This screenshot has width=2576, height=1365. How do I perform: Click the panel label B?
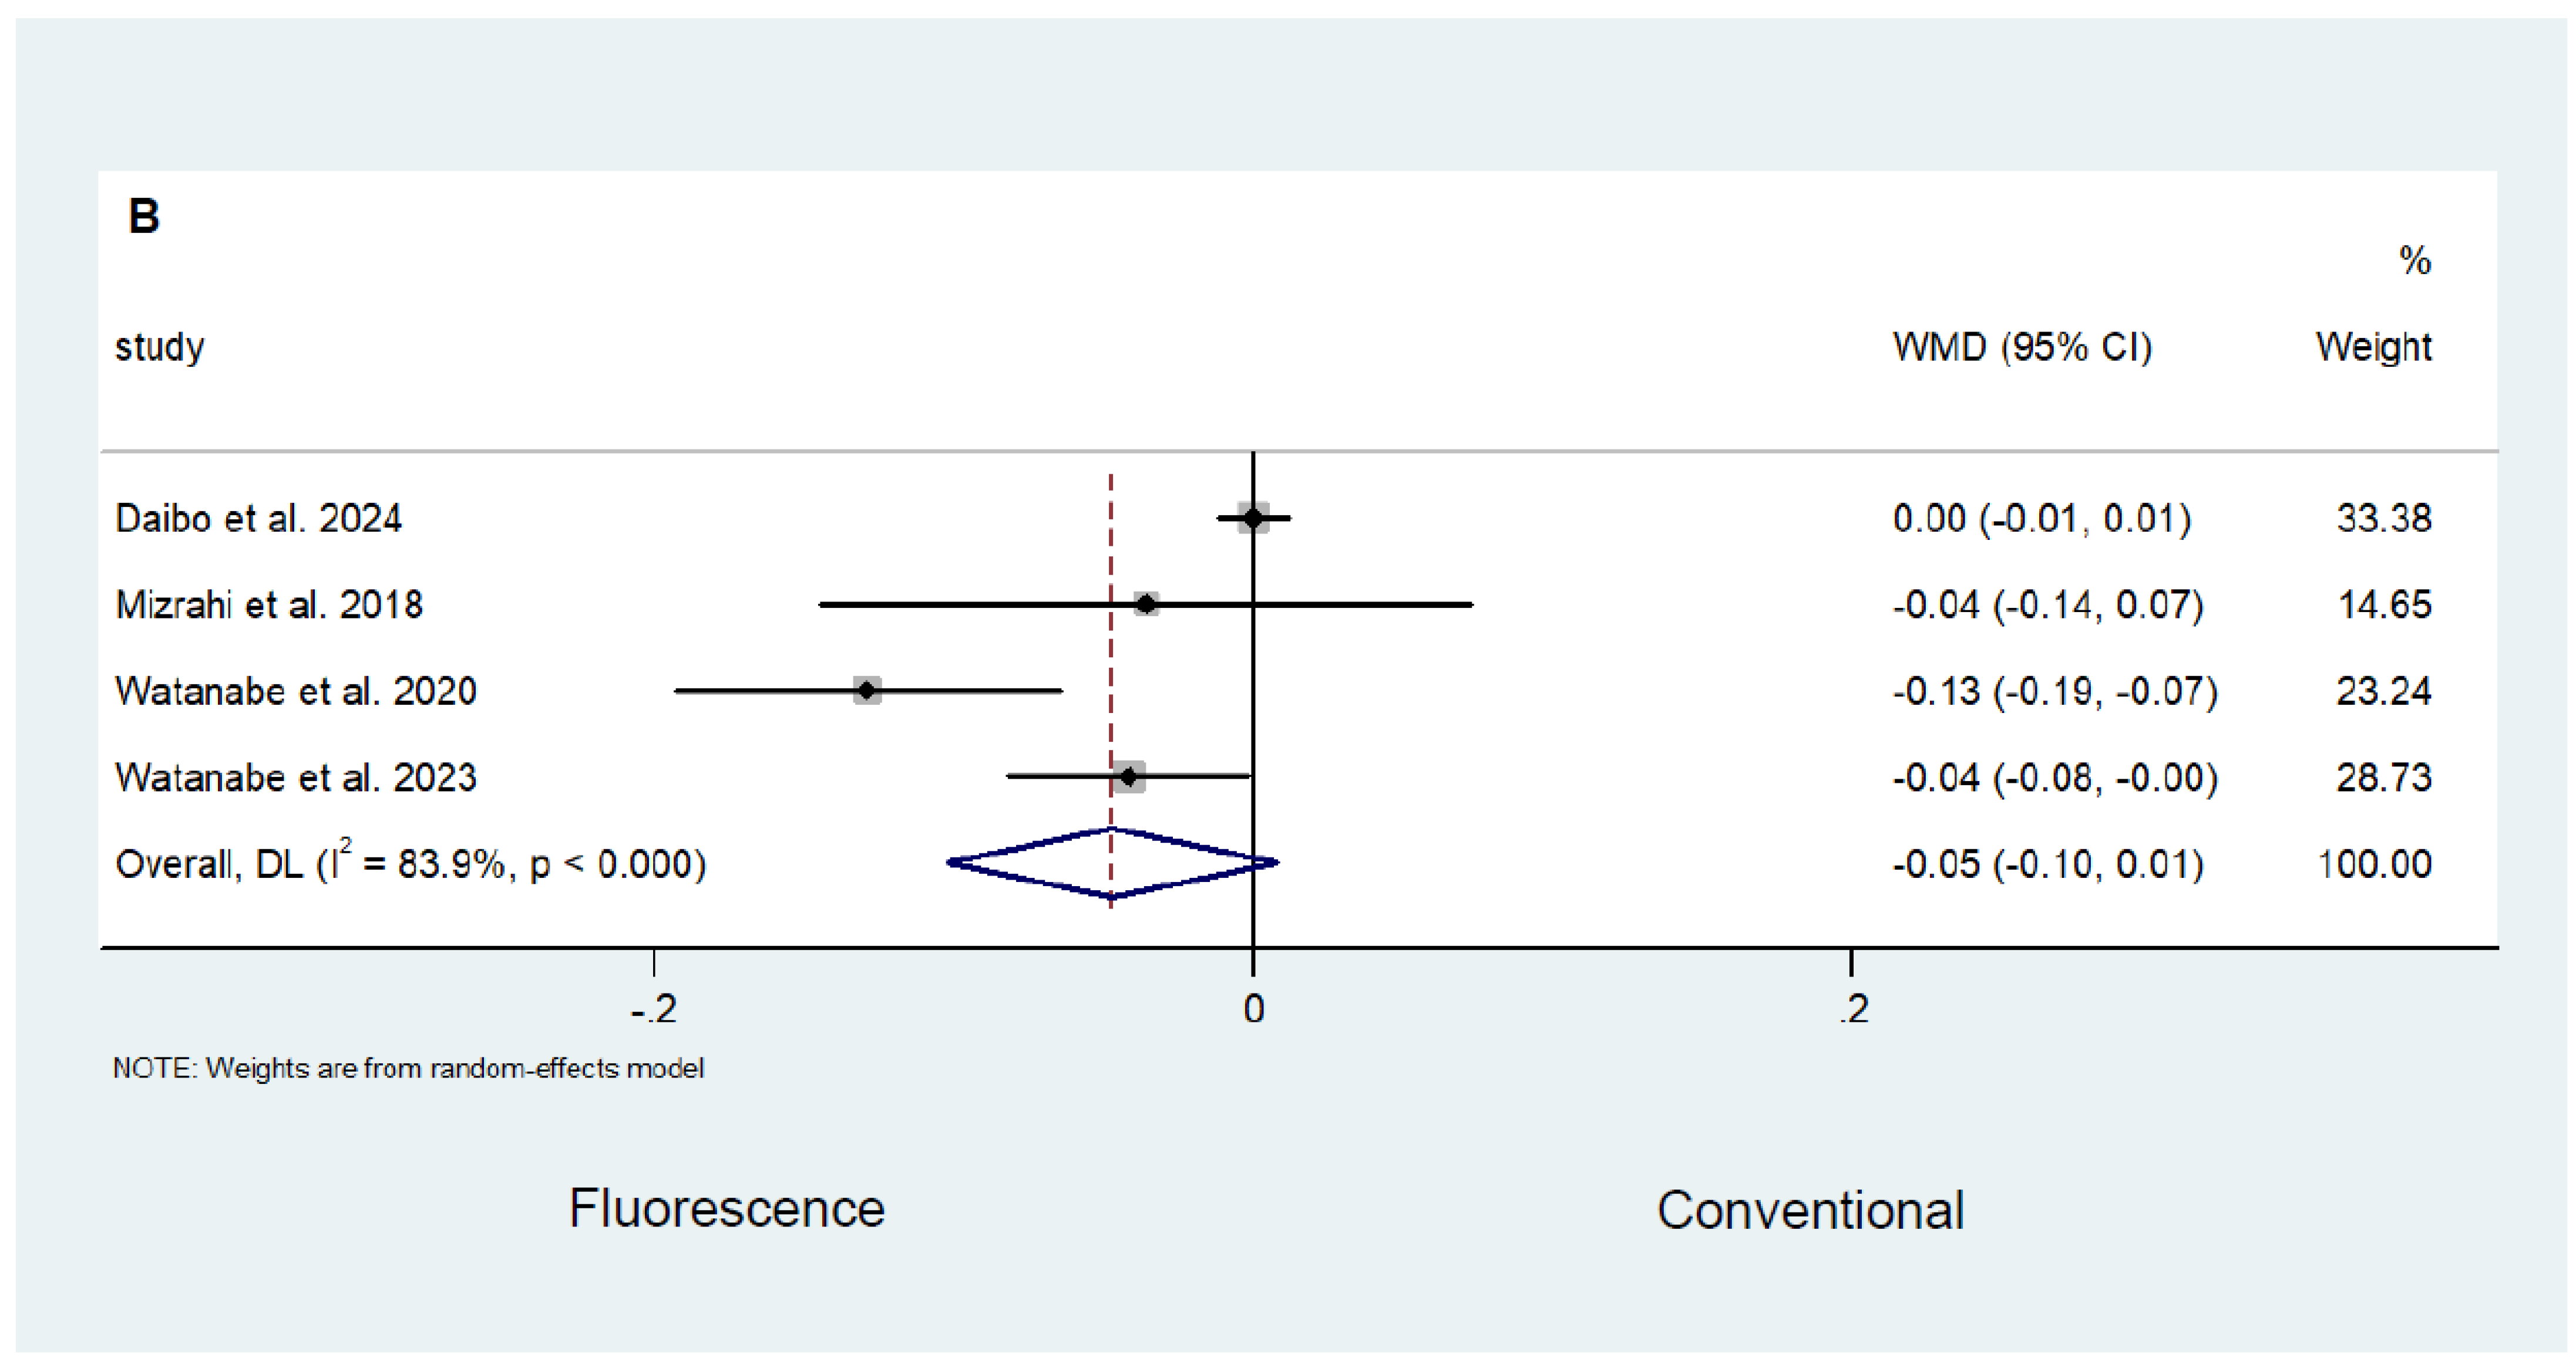144,216
